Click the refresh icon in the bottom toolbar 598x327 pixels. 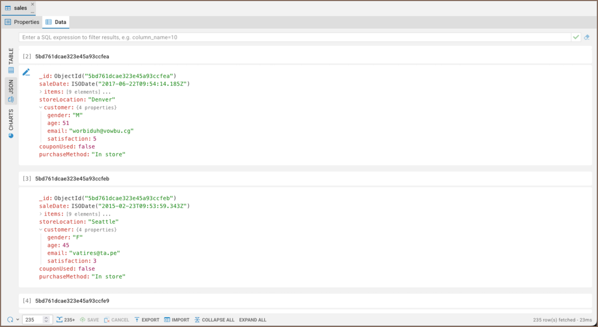point(10,320)
